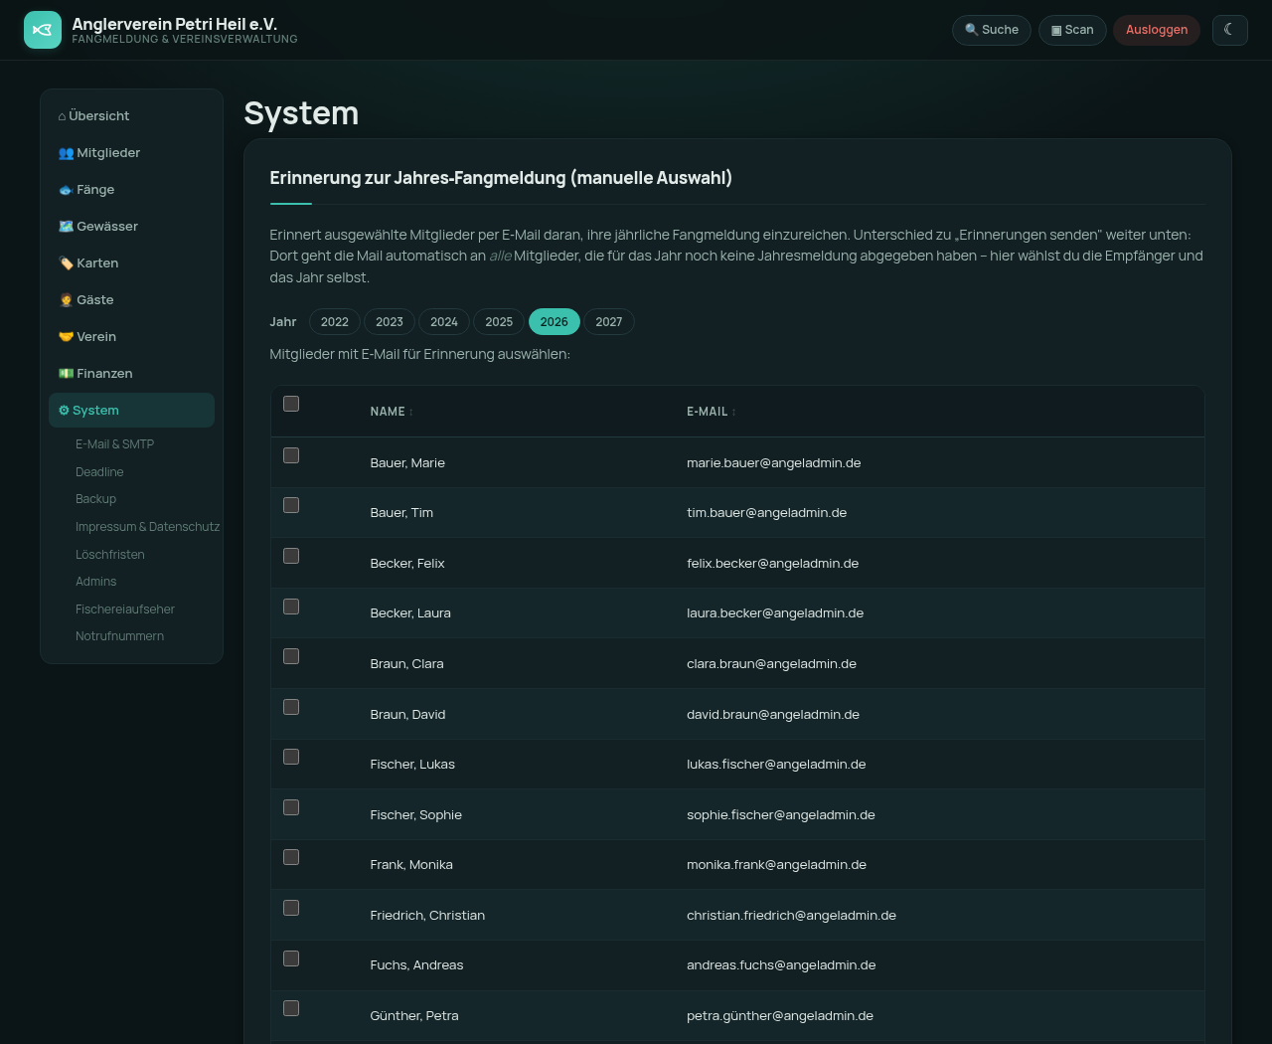Go to Backup subsection
Image resolution: width=1272 pixels, height=1044 pixels.
pos(95,499)
